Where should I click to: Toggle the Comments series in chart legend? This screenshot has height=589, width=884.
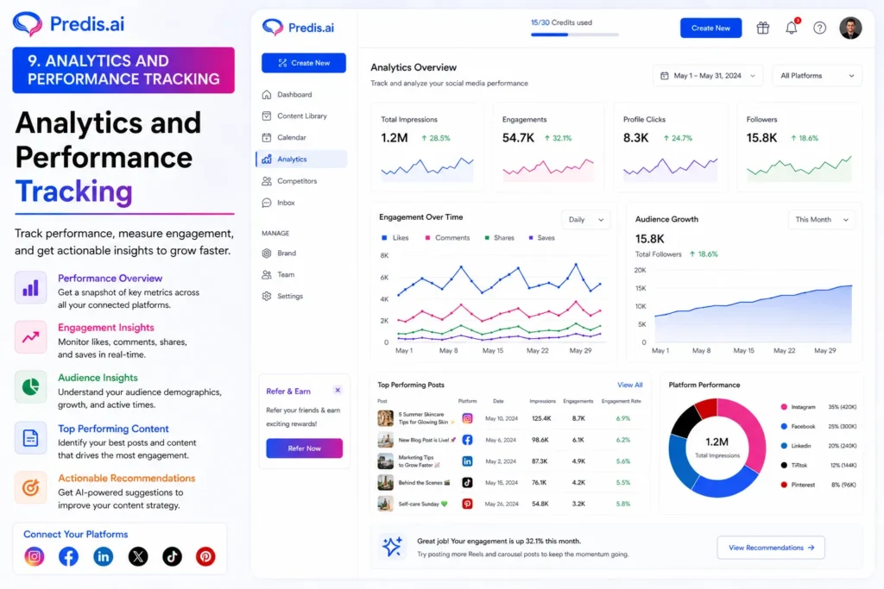pyautogui.click(x=448, y=238)
